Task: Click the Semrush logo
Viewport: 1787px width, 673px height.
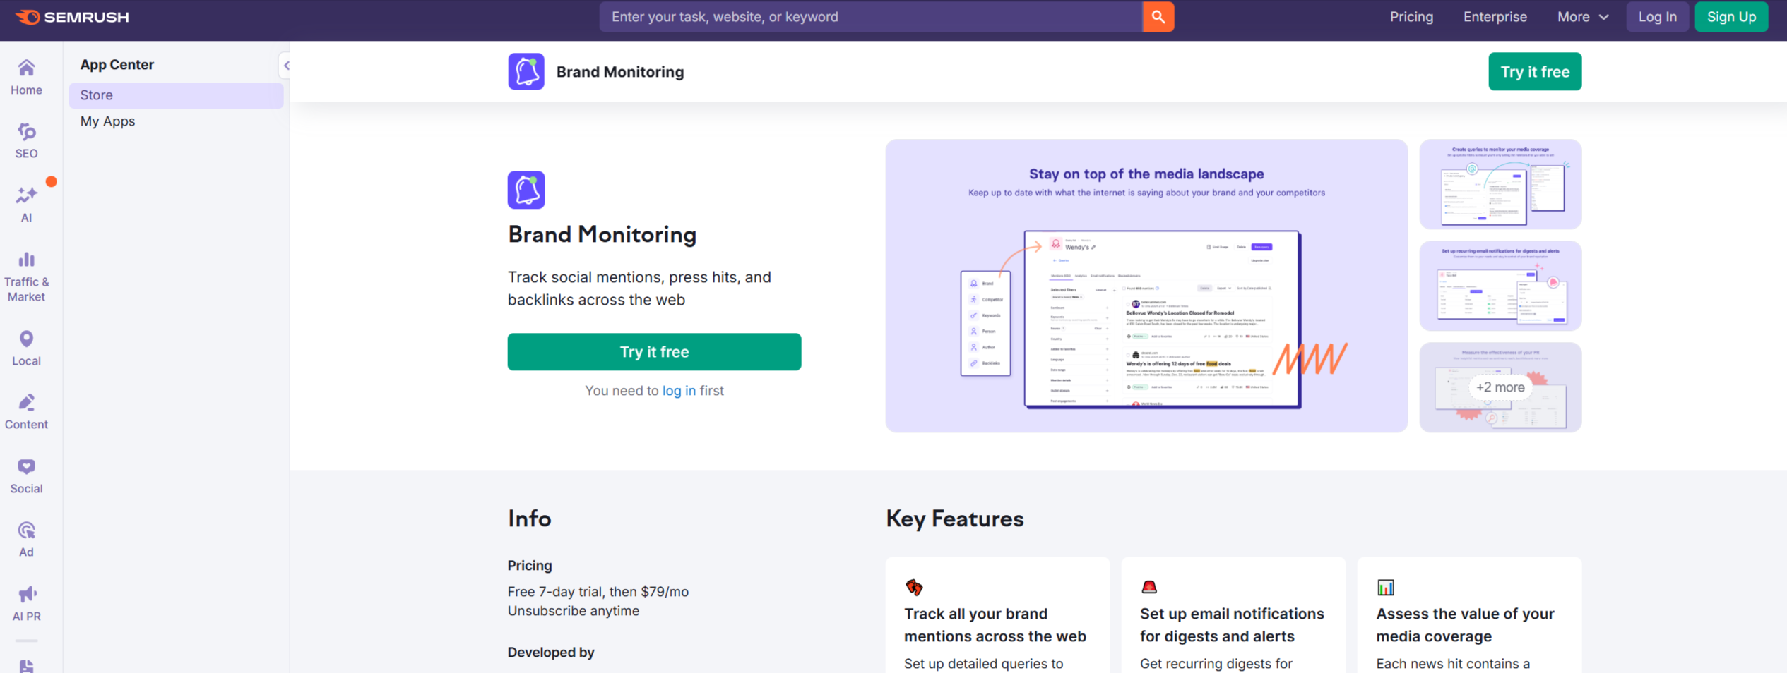Action: pos(72,17)
